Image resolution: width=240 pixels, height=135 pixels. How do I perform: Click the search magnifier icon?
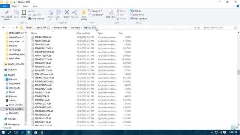[235, 28]
